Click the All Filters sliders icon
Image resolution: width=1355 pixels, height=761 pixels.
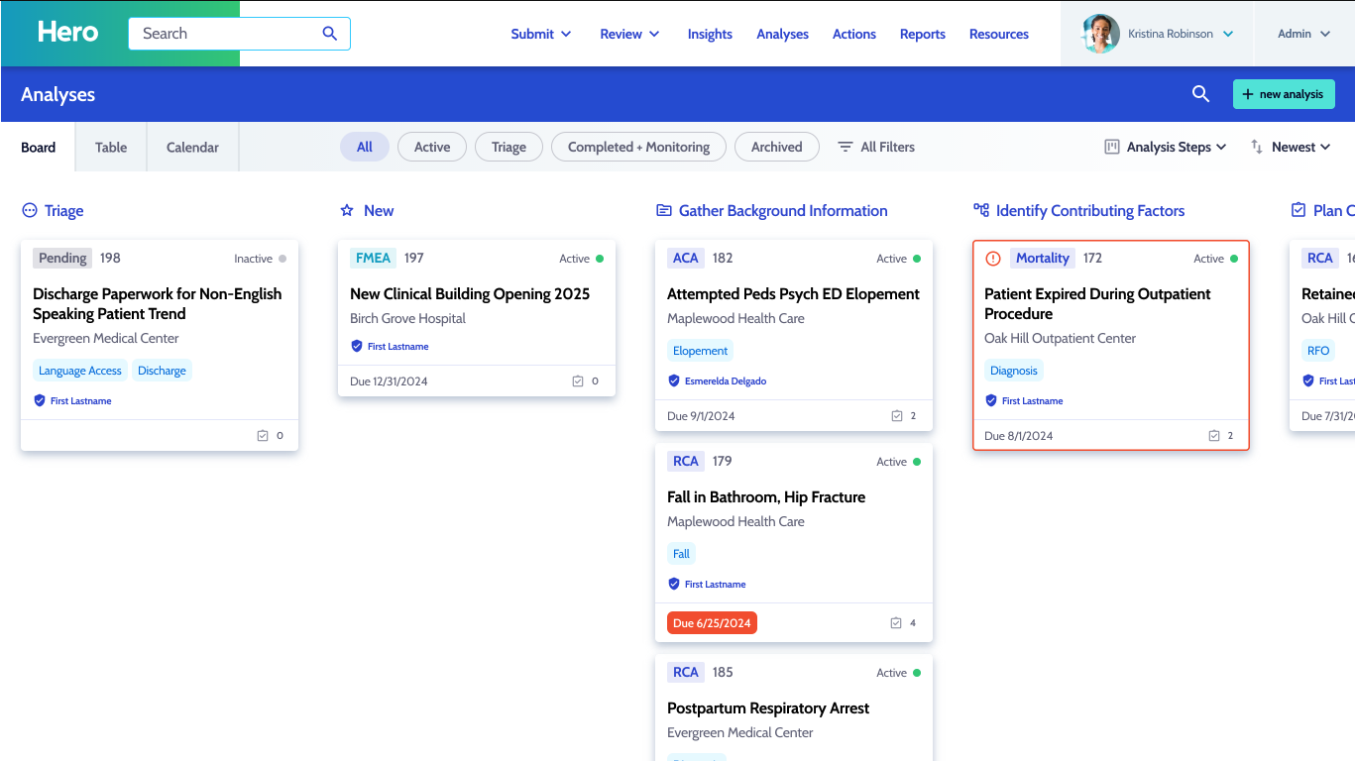tap(846, 147)
